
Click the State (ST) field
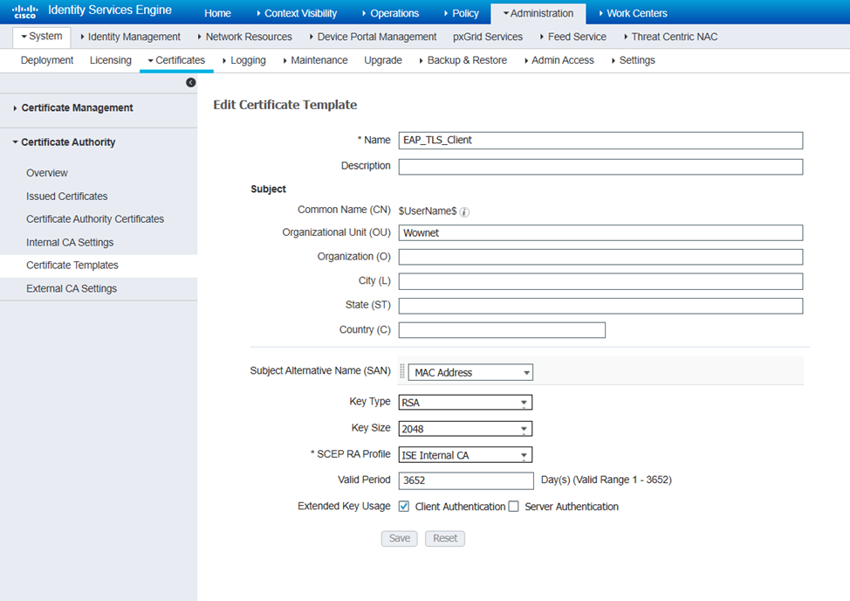click(600, 306)
